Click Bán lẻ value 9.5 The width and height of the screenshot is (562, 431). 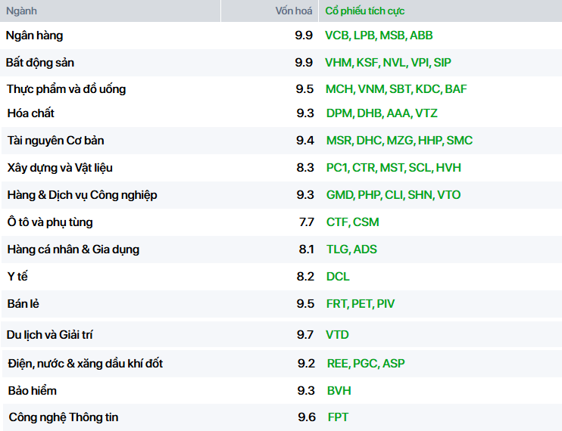(x=305, y=304)
